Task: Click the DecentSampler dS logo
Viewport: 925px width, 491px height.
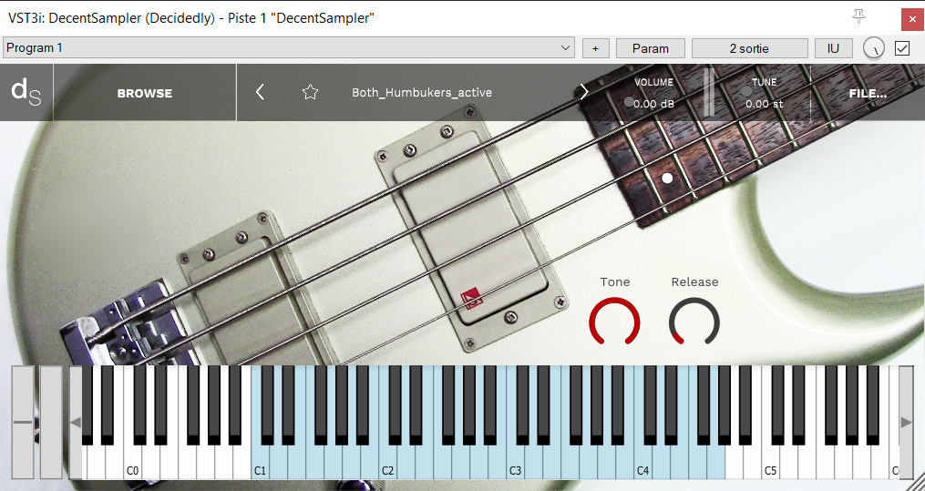Action: (x=26, y=93)
